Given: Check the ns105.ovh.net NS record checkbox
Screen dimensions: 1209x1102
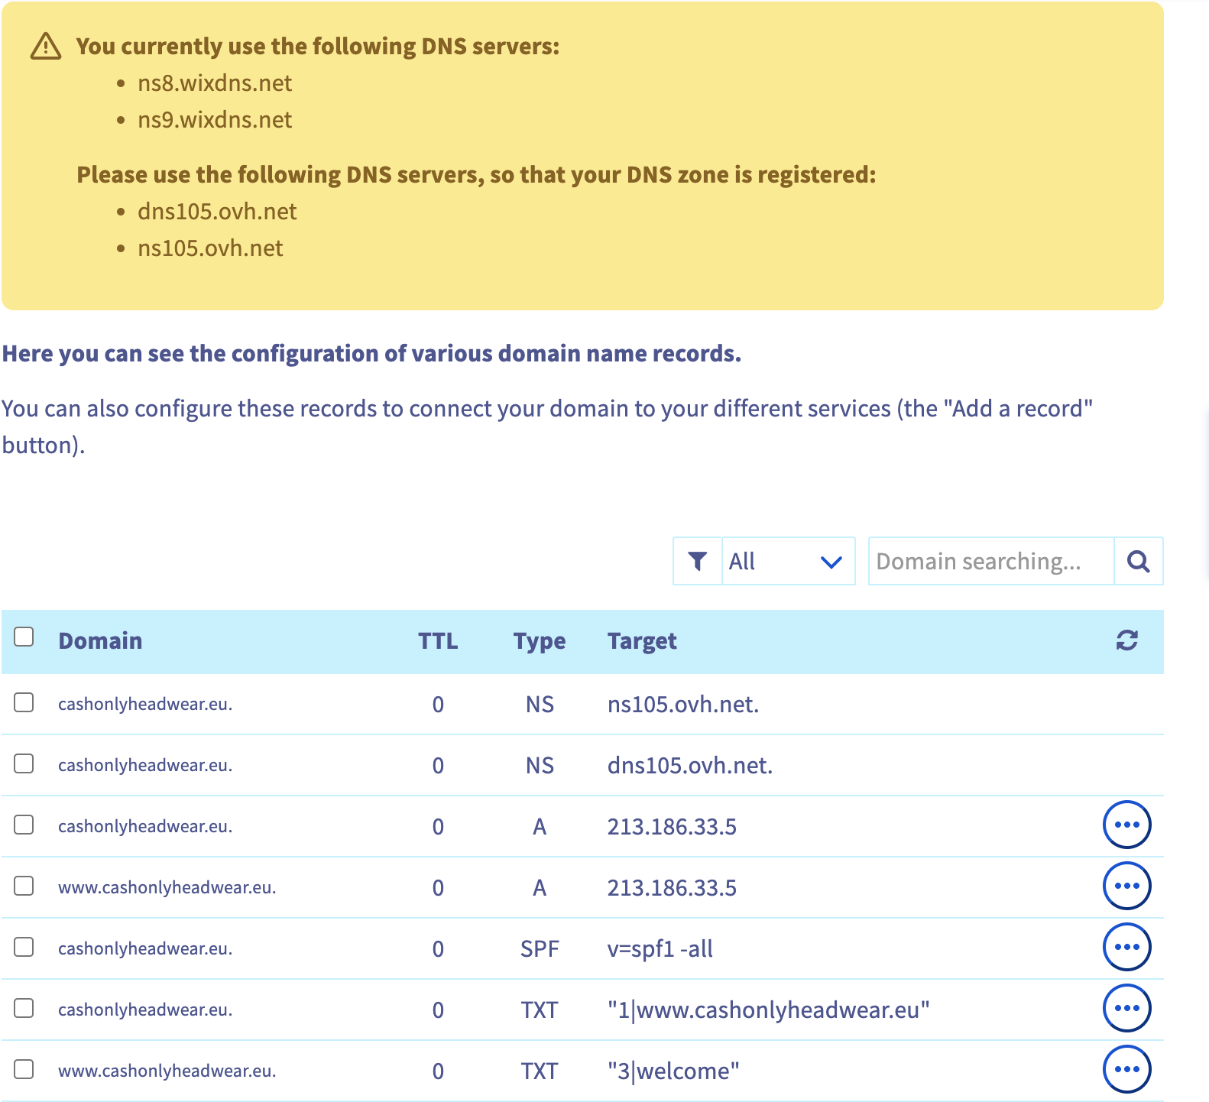Looking at the screenshot, I should click(24, 702).
